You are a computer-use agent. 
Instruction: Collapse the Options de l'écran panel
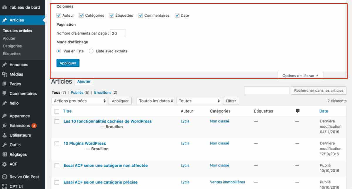300,76
